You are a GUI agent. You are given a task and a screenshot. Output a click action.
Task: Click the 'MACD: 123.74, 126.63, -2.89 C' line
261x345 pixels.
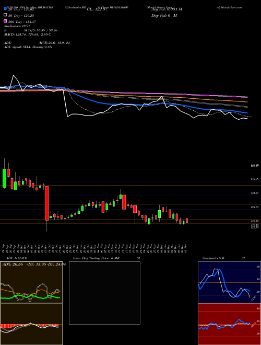coord(28,34)
